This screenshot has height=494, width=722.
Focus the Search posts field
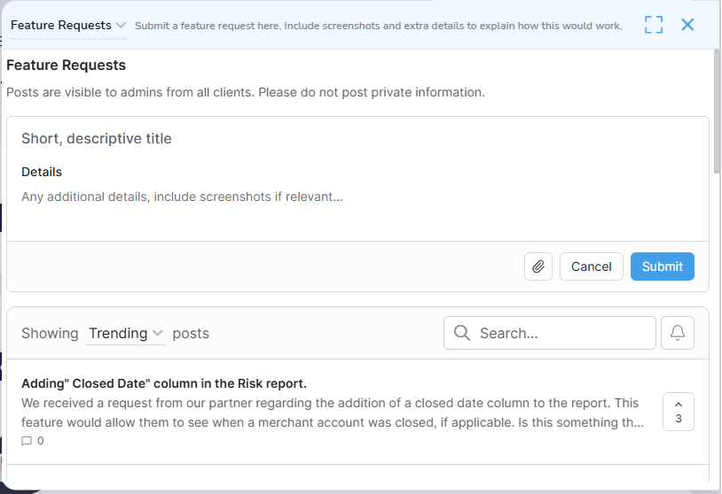tap(563, 334)
